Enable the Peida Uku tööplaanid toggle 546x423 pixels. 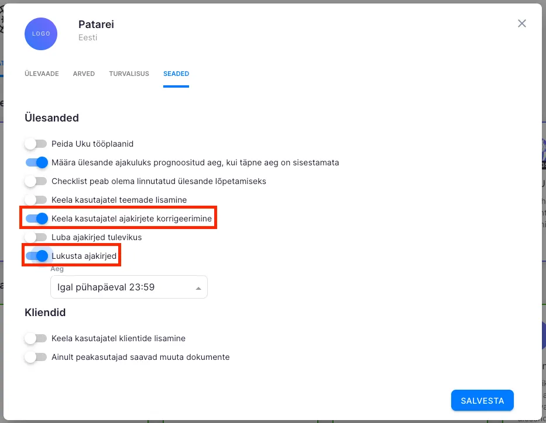point(36,144)
